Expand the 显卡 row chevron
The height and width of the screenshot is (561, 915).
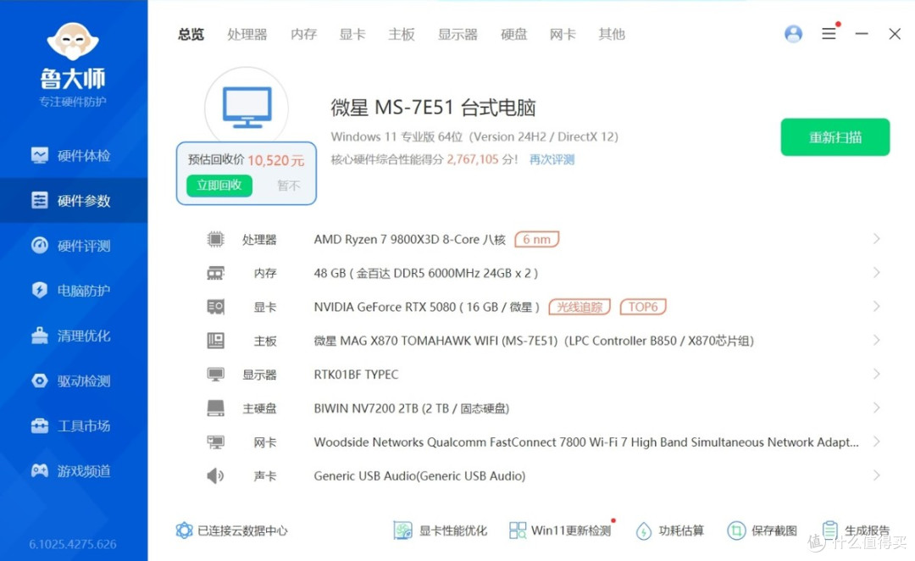(x=876, y=307)
